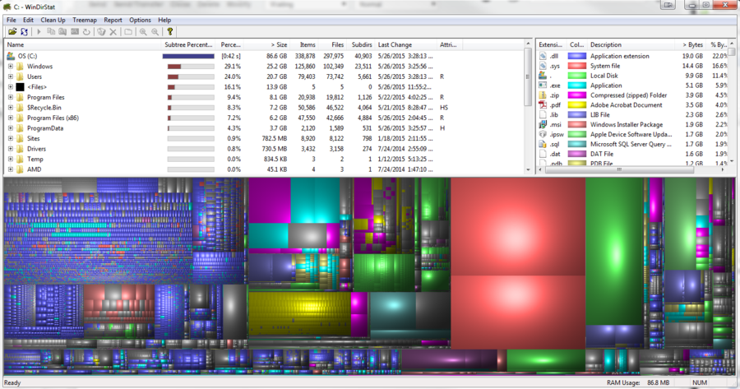This screenshot has height=389, width=740.
Task: Click the Delete (X) toolbar icon
Action: pyautogui.click(x=113, y=32)
